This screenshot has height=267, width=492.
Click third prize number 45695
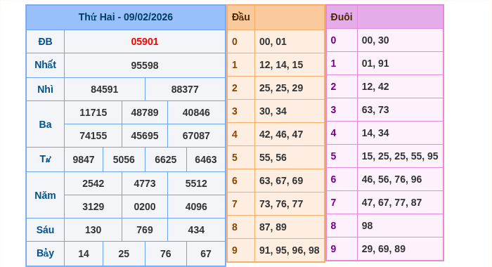click(145, 136)
